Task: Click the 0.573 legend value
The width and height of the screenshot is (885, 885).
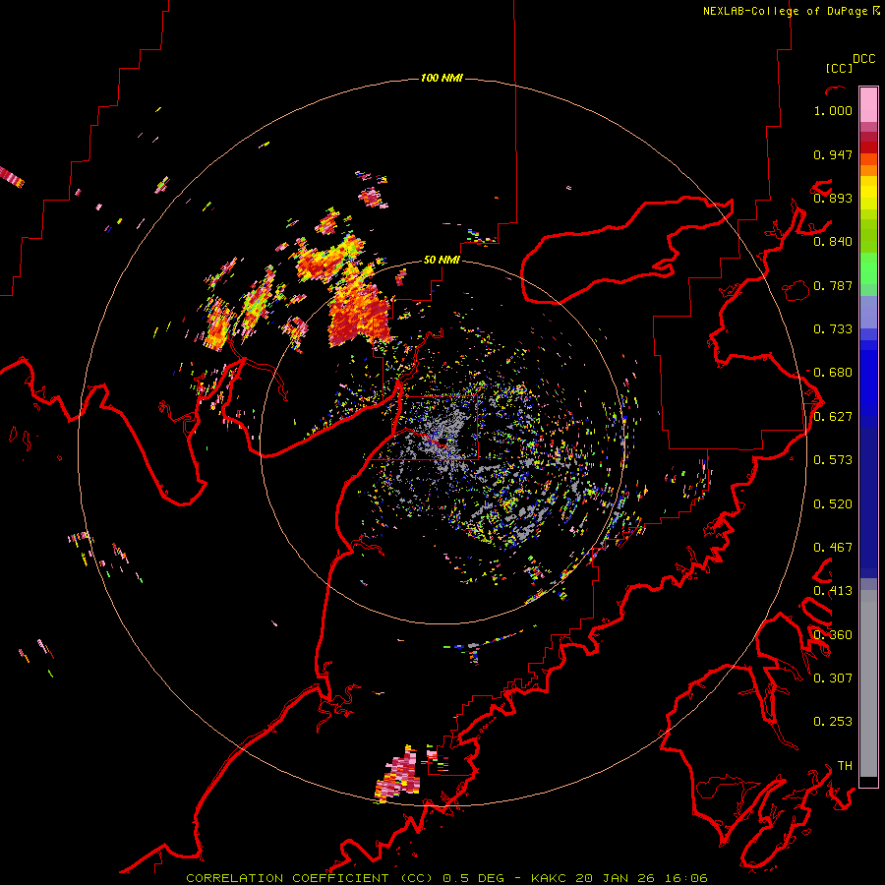Action: point(833,460)
